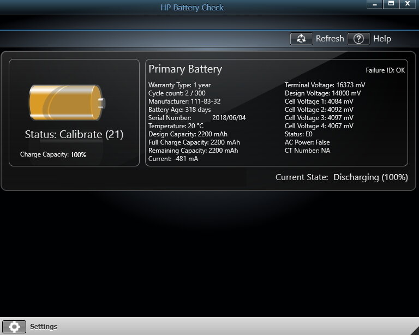This screenshot has height=335, width=419.
Task: Click Cycle count: 2 / 300
Action: coord(177,93)
